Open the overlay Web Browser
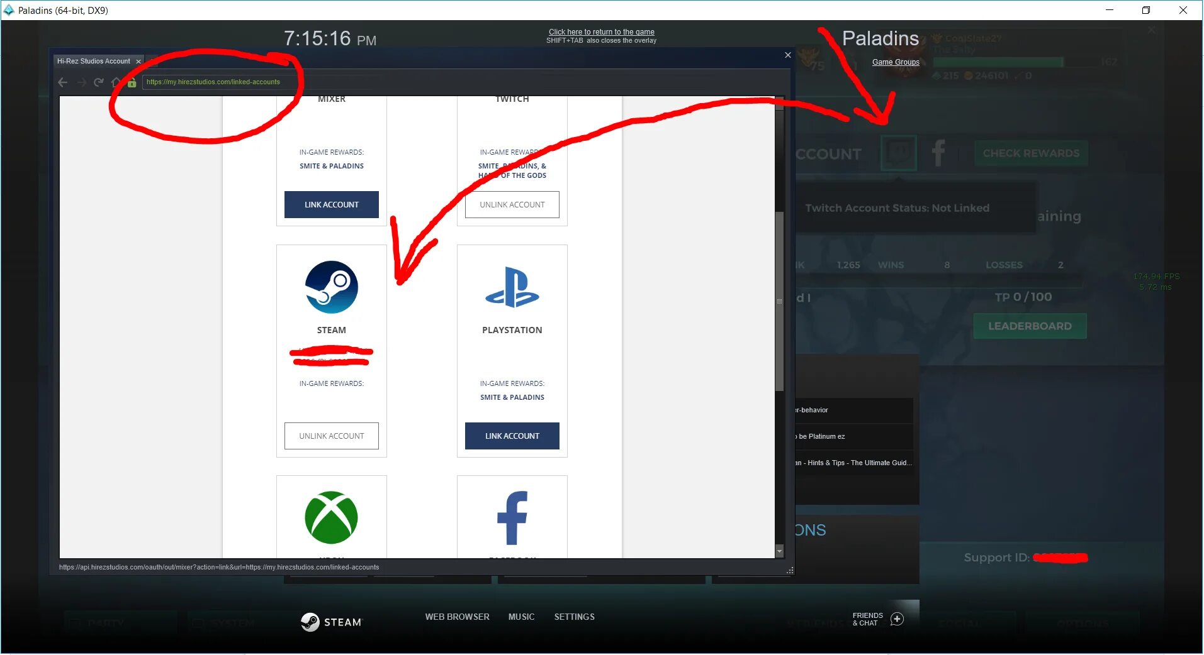The width and height of the screenshot is (1204, 655). (x=458, y=617)
